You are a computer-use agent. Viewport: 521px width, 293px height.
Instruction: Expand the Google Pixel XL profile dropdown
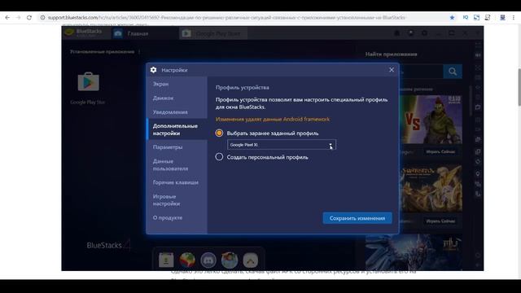[x=282, y=145]
